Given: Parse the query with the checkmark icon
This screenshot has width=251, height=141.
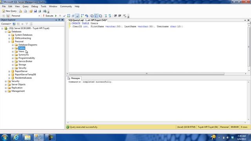Looking at the screenshot, I should (x=64, y=16).
